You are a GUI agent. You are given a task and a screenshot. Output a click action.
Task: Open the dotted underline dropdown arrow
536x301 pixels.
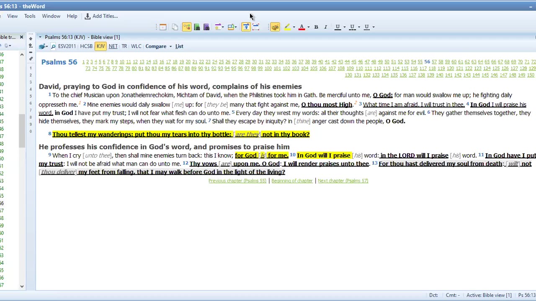tap(373, 27)
